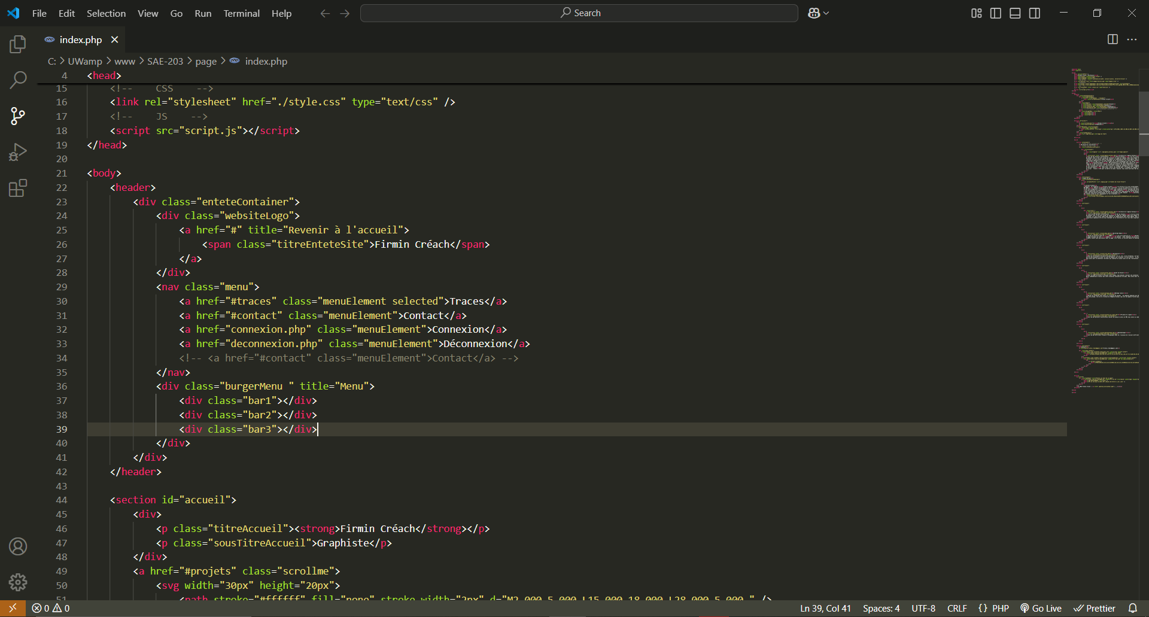Screen dimensions: 1149x617
Task: Toggle the secondary side bar
Action: 1035,13
